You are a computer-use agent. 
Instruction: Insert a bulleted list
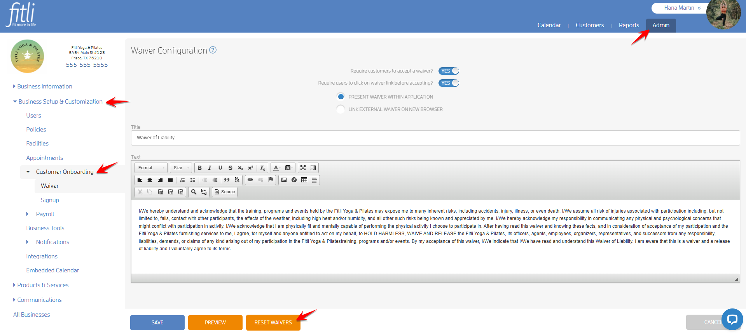point(192,180)
